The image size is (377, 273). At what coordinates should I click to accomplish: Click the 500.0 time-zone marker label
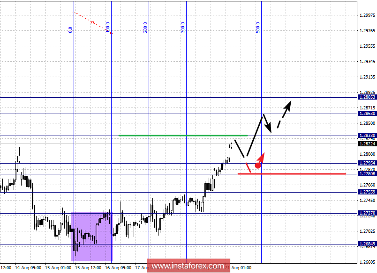click(258, 27)
